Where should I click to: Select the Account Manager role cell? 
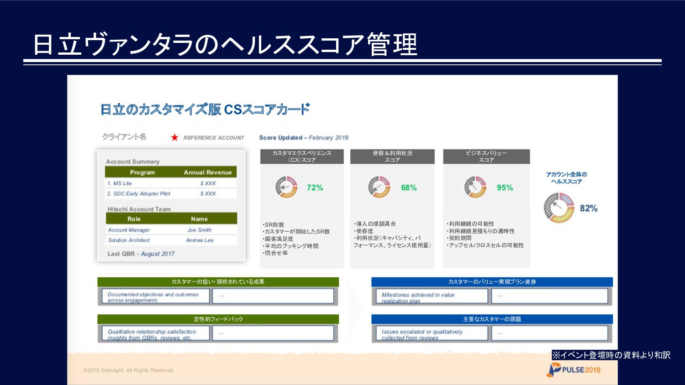[129, 230]
